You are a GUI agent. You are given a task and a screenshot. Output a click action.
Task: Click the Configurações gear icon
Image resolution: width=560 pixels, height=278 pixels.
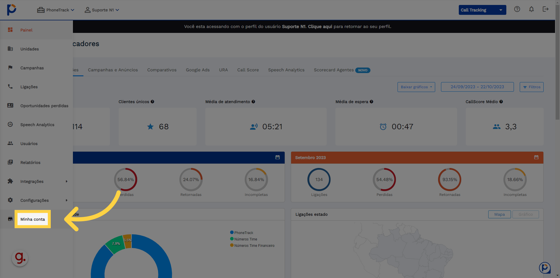pos(10,200)
